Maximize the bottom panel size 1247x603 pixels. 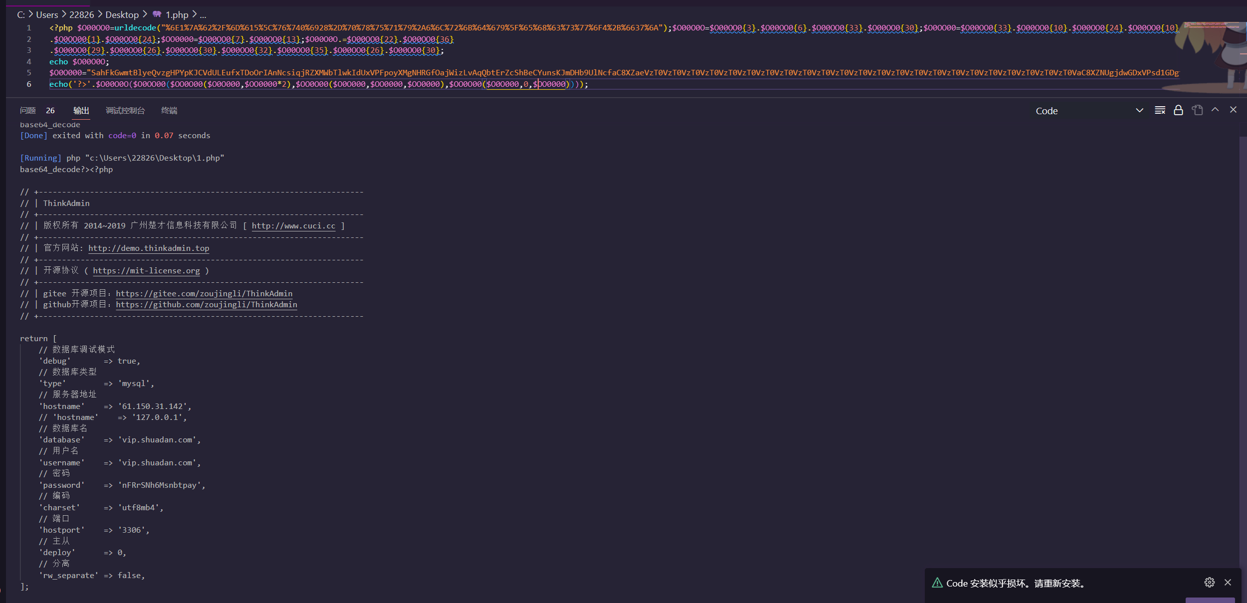1215,110
